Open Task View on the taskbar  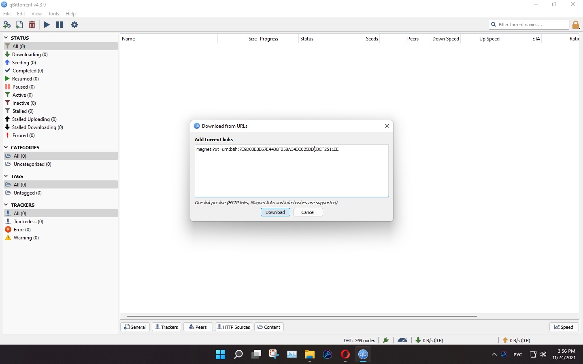click(x=256, y=354)
